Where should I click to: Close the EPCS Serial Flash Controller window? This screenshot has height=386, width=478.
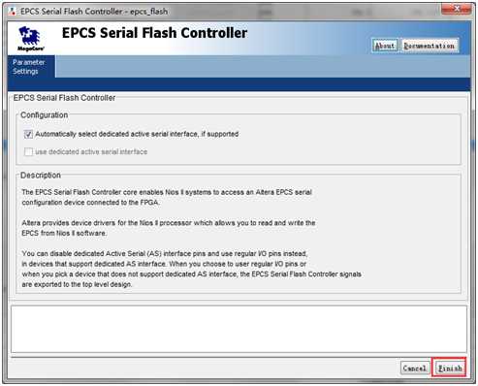click(x=456, y=10)
